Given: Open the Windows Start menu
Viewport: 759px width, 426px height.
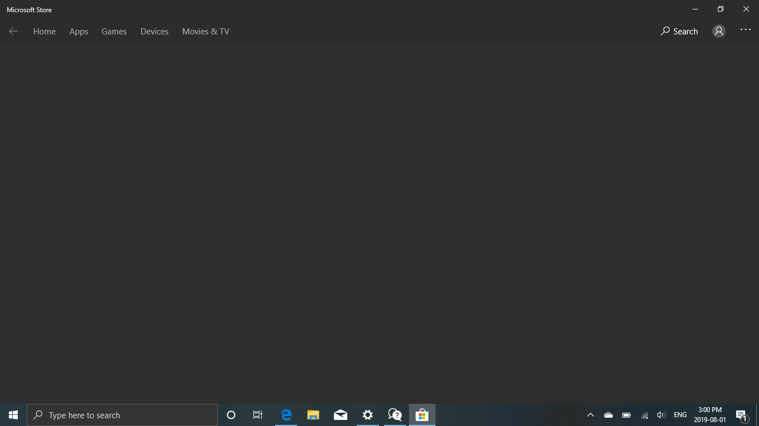Looking at the screenshot, I should (13, 415).
